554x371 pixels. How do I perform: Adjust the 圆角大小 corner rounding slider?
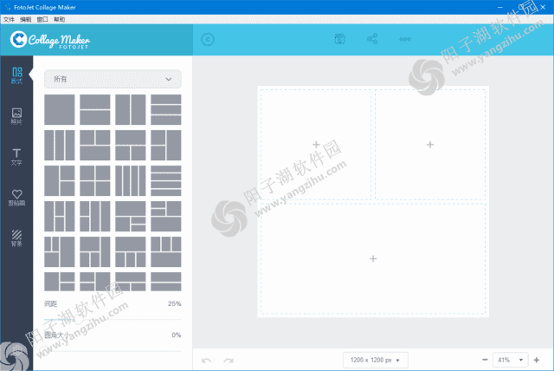pos(113,351)
